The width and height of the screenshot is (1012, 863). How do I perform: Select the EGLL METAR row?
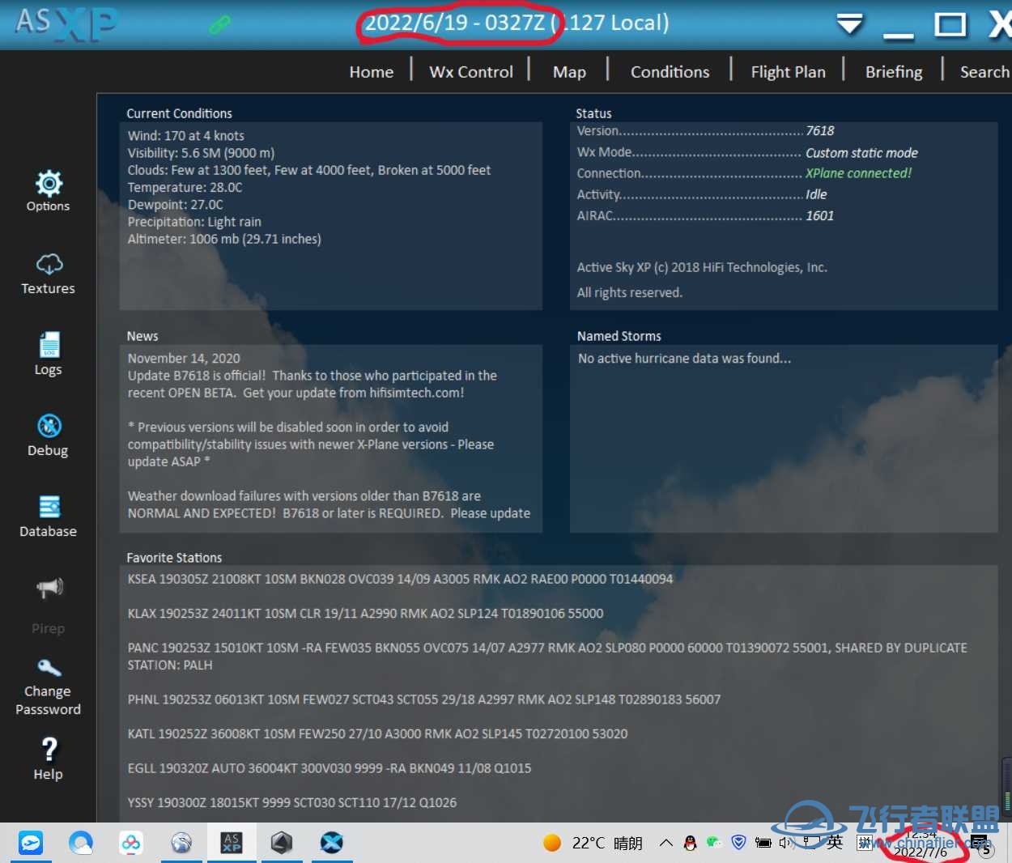pyautogui.click(x=330, y=768)
